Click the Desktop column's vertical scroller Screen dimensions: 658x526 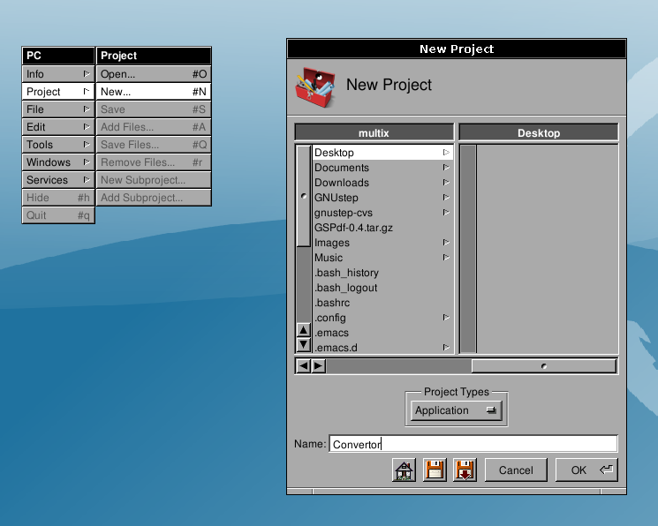(x=468, y=249)
